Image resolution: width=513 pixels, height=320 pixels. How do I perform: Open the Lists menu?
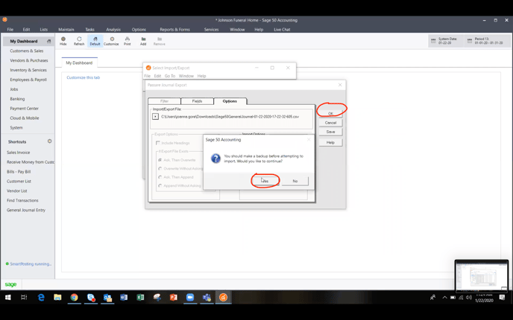coord(44,29)
